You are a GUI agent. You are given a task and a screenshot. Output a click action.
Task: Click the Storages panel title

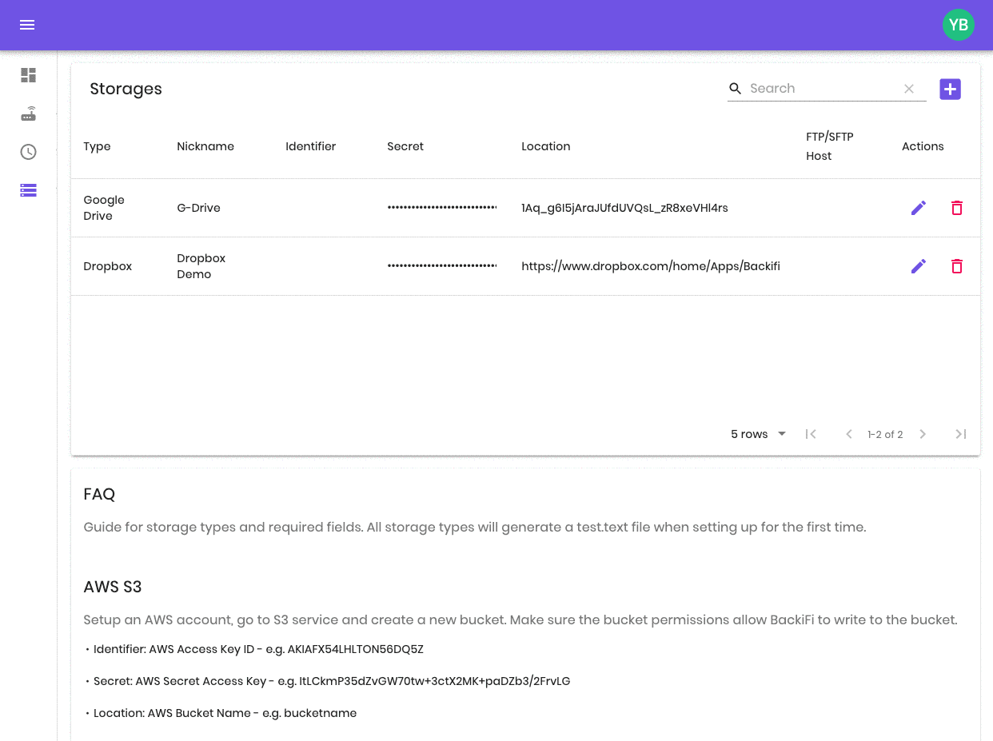click(126, 89)
